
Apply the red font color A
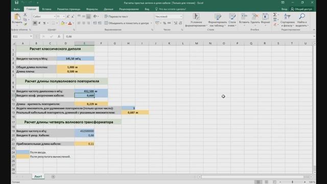pos(70,23)
